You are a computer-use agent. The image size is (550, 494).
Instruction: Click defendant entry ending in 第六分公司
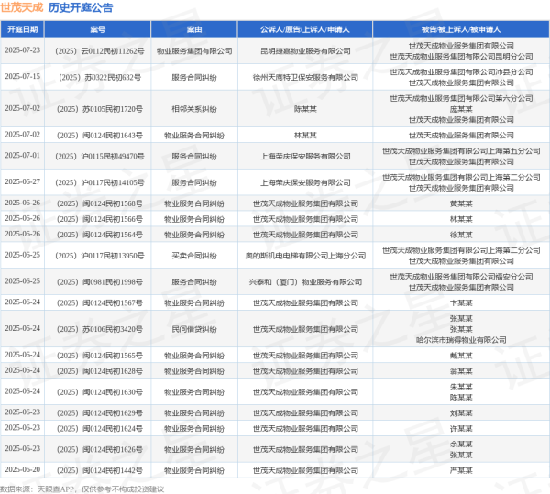click(x=461, y=98)
